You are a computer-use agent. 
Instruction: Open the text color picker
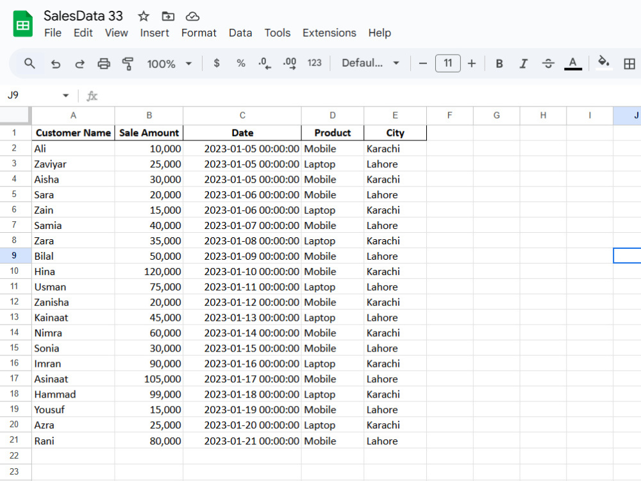pos(572,63)
